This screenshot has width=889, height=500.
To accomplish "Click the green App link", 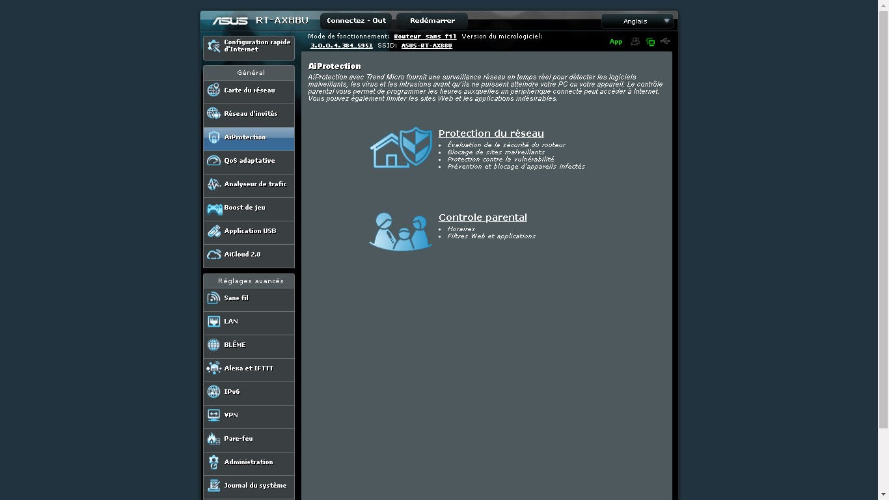I will [x=616, y=42].
